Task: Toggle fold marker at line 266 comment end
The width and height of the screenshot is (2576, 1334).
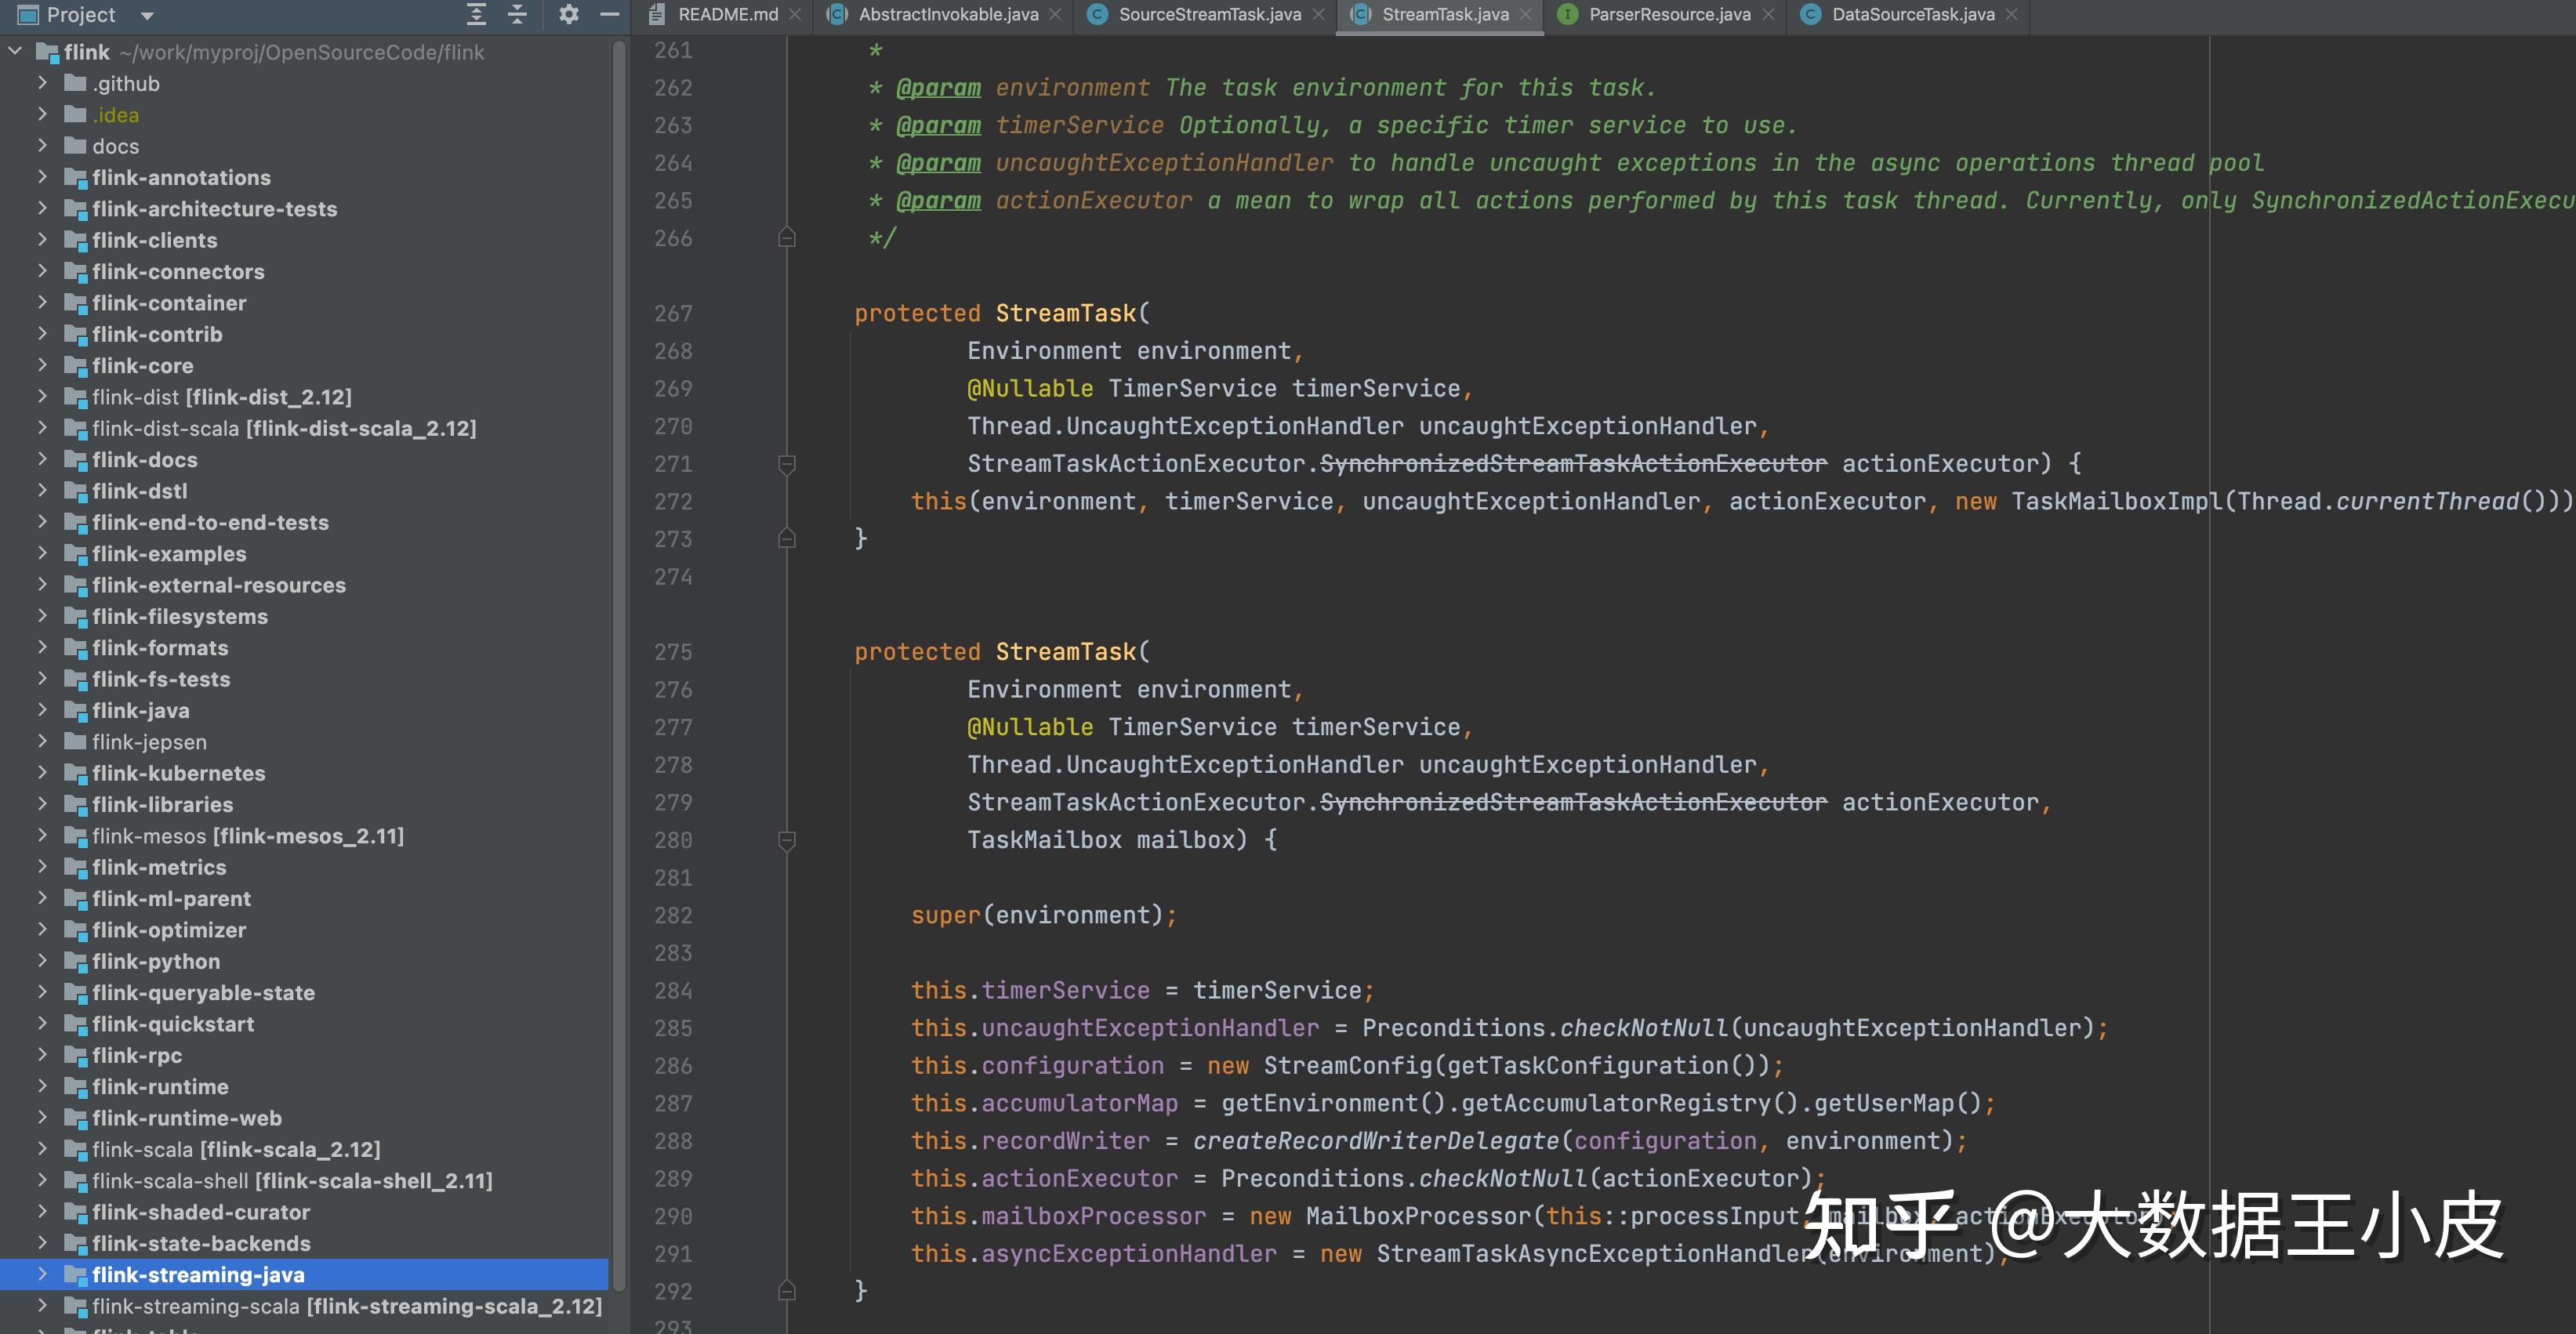Action: [787, 238]
